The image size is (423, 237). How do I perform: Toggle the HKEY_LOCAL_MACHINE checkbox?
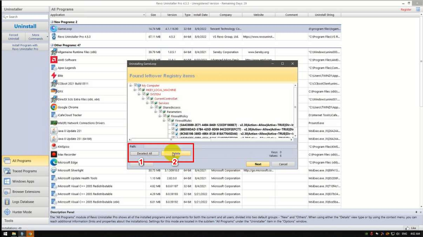[x=140, y=90]
